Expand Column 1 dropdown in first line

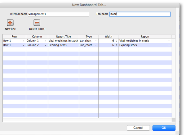pos(46,41)
